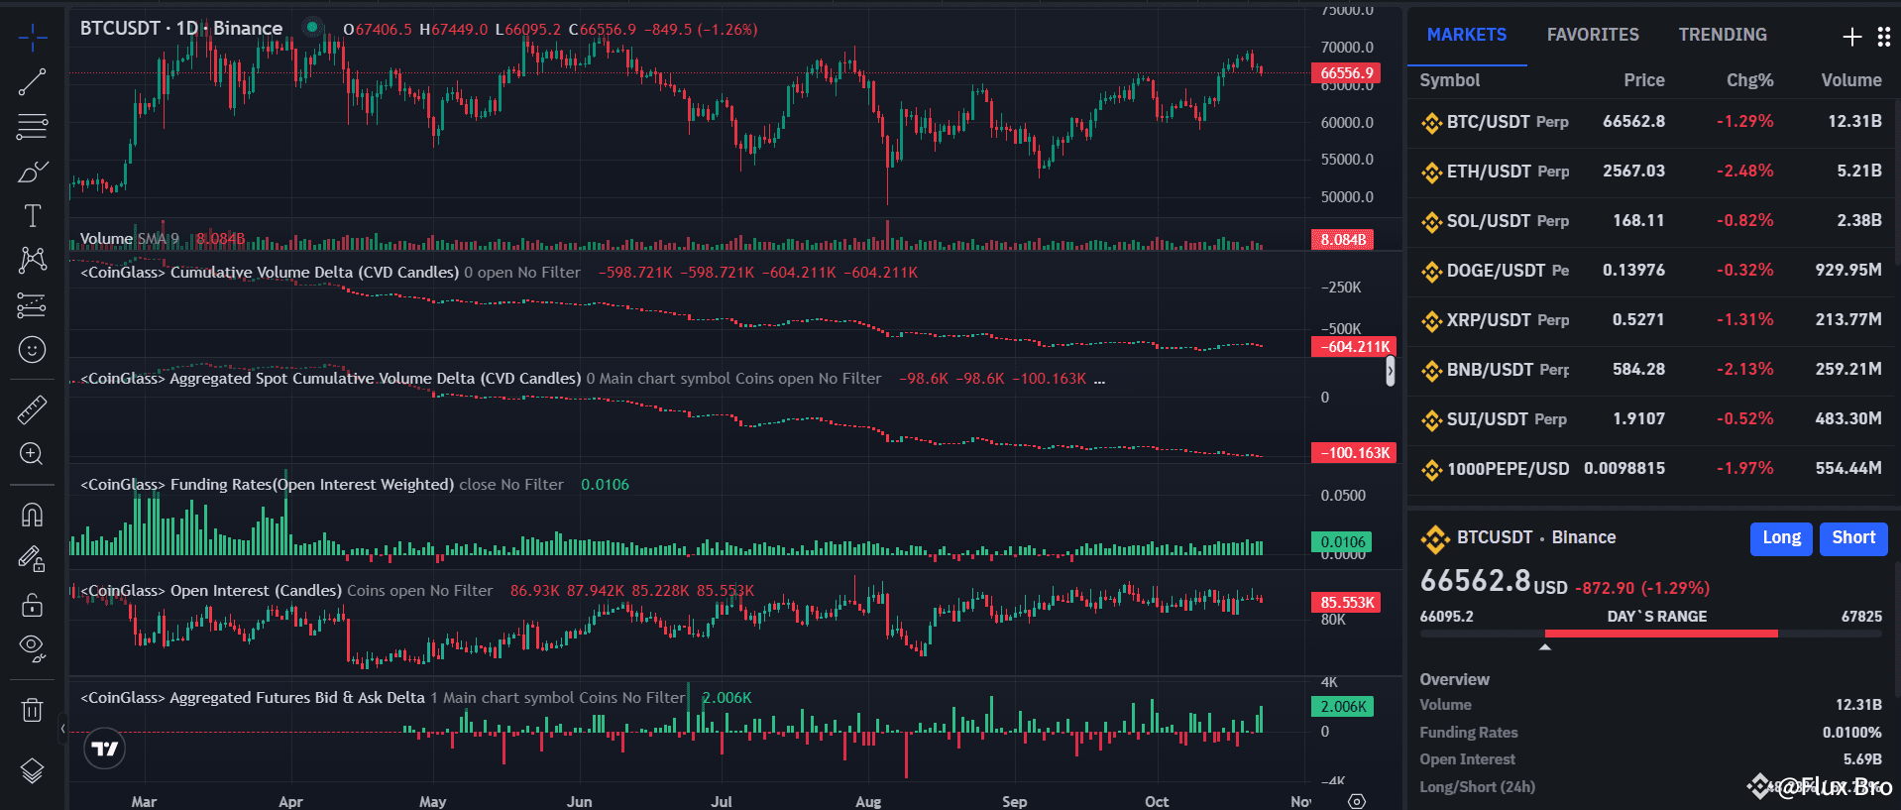Add a new symbol with plus icon

pyautogui.click(x=1851, y=37)
